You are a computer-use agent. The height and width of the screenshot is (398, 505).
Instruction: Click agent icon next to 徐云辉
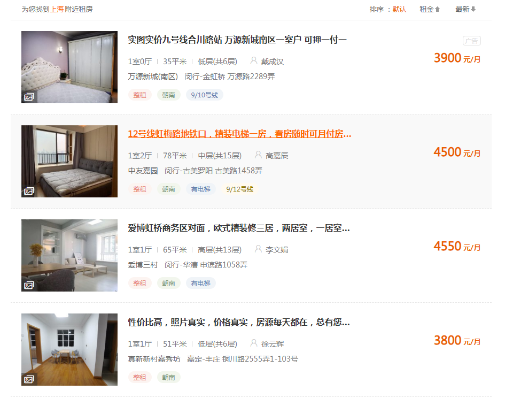point(254,343)
